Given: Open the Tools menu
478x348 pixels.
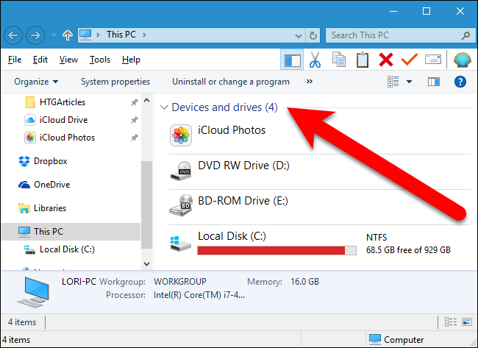Looking at the screenshot, I should click(100, 60).
